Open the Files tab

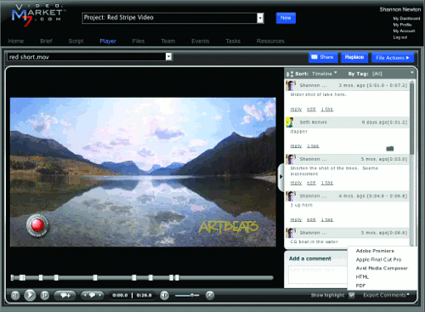coord(139,41)
